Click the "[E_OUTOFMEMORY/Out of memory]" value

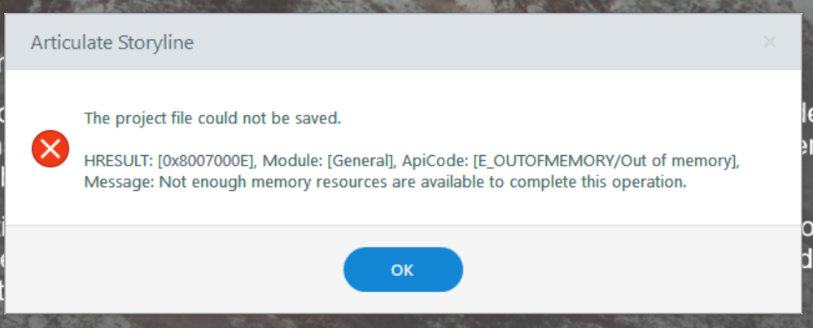[605, 161]
